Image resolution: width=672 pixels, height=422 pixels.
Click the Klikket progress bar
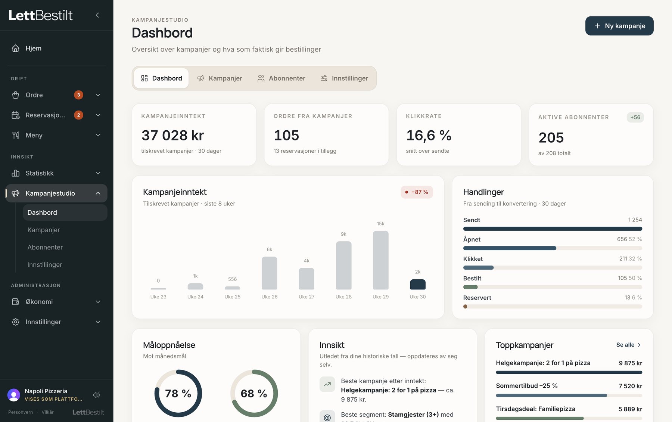pos(553,267)
